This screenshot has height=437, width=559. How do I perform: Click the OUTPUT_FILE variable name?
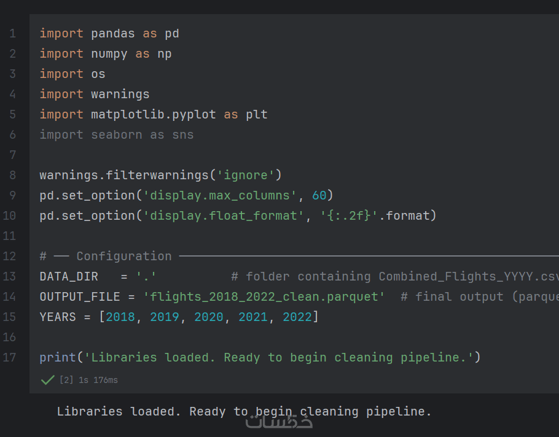pos(80,296)
